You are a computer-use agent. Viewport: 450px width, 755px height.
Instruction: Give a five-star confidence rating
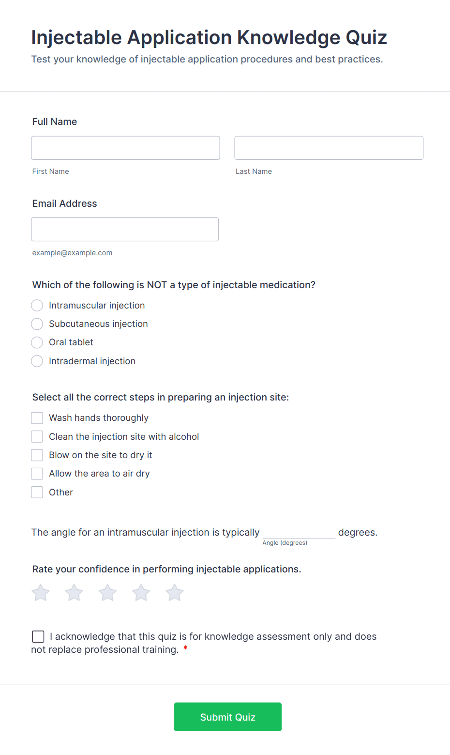coord(175,593)
